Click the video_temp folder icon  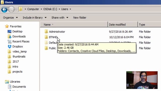pos(9,51)
